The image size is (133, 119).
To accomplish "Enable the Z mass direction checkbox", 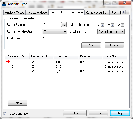I will click(x=123, y=25).
